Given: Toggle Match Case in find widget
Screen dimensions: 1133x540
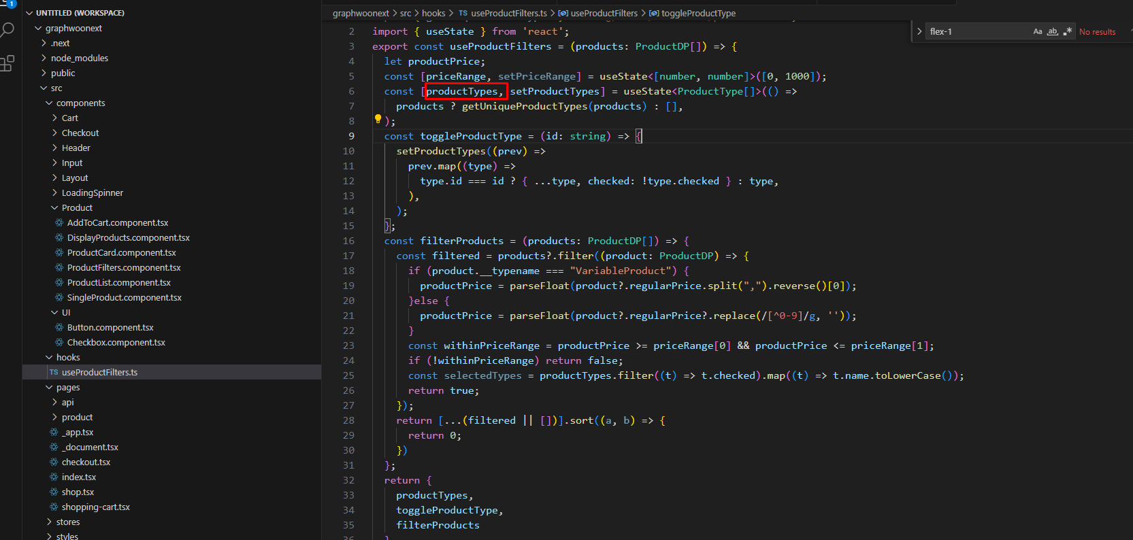Looking at the screenshot, I should [x=1037, y=32].
